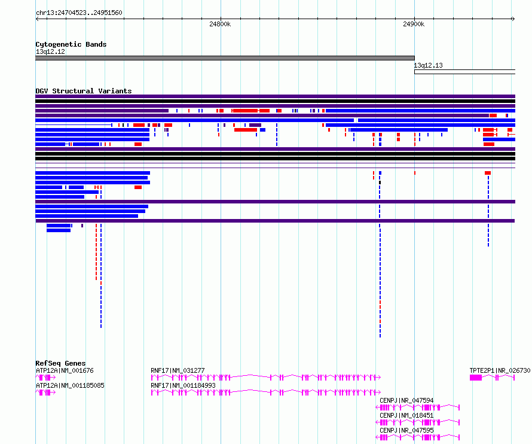Open the DGV Structural Variants track title
Image resolution: width=532 pixels, height=444 pixels.
click(84, 91)
